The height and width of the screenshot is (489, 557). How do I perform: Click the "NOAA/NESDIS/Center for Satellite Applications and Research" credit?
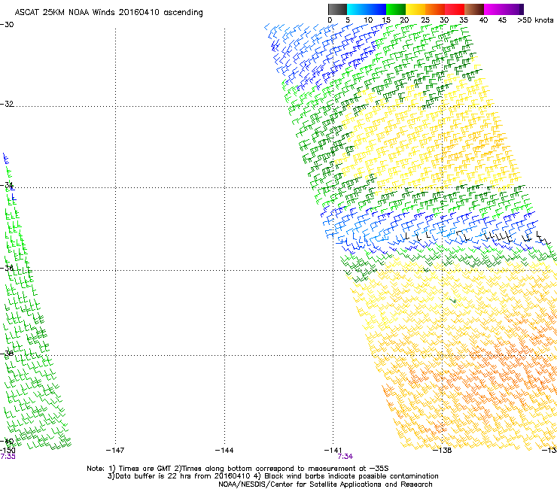click(x=325, y=484)
